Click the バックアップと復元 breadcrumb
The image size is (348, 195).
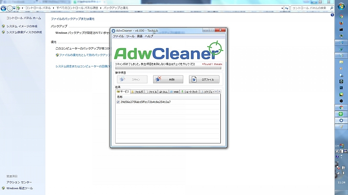(116, 8)
